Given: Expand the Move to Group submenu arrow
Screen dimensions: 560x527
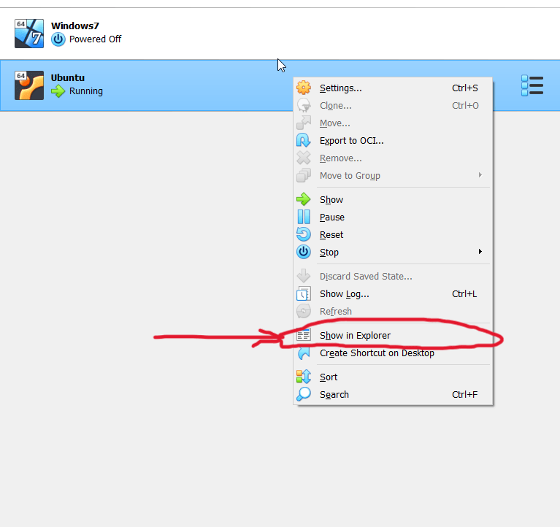Looking at the screenshot, I should [x=480, y=175].
